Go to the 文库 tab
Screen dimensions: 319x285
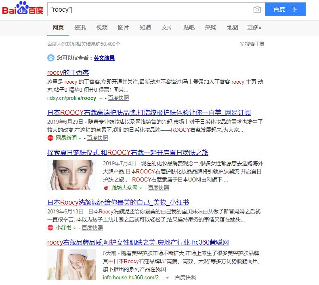[167, 27]
